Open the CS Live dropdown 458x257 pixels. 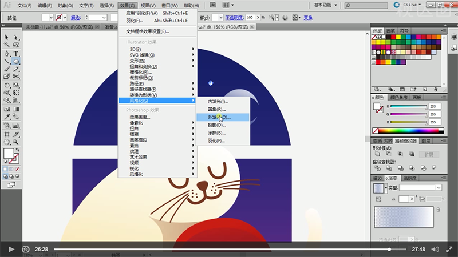(x=412, y=5)
